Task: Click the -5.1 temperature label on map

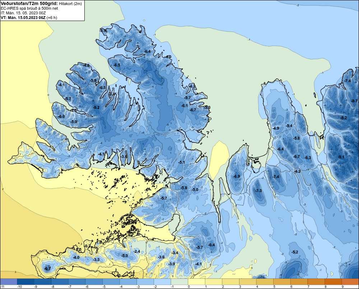Action: pos(182,162)
